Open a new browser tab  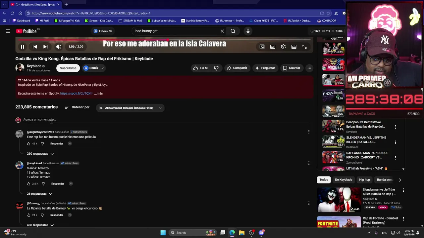click(66, 4)
